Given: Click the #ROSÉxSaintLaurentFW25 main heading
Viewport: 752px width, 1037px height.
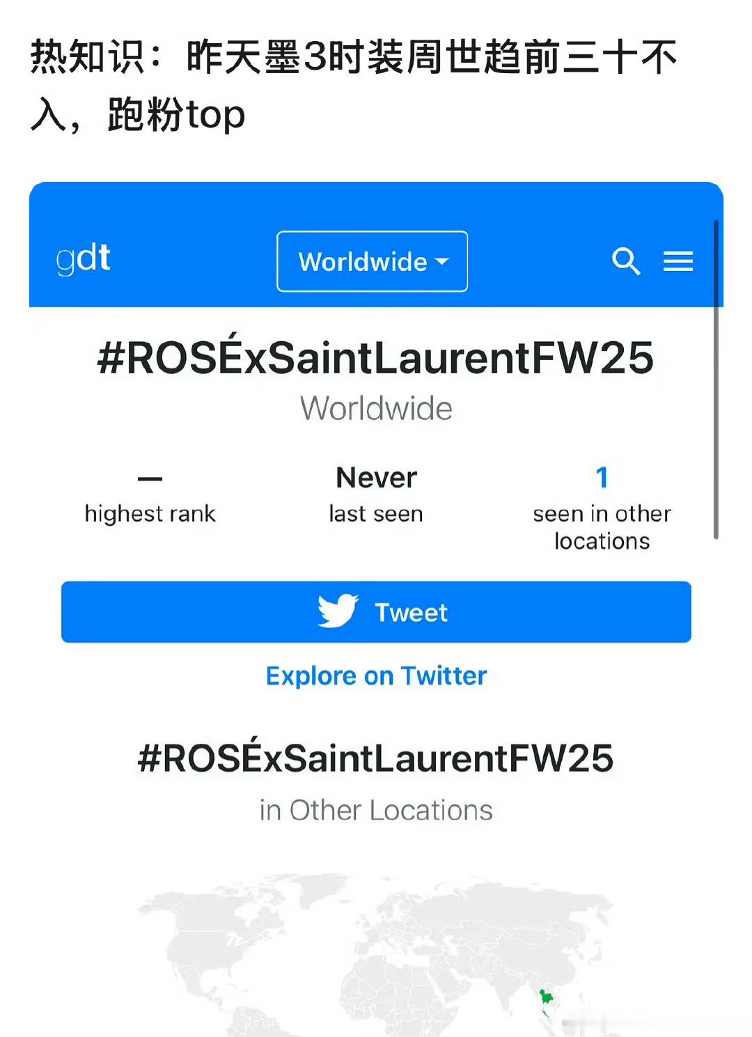Looking at the screenshot, I should tap(376, 357).
